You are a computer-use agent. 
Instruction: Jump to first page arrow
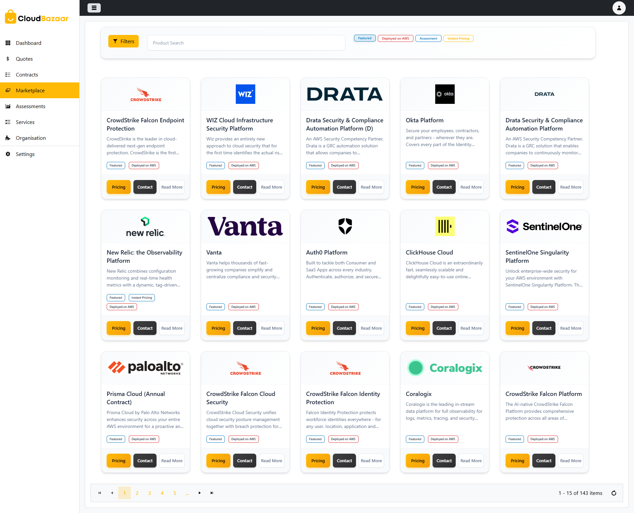pyautogui.click(x=99, y=493)
